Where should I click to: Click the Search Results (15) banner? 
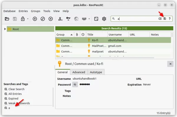coord(114,28)
